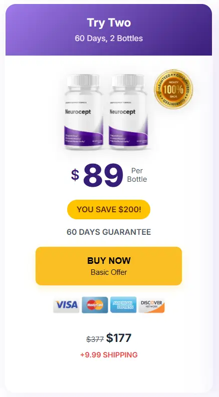
Task: Click the right Neurocept bottle image
Action: [128, 112]
